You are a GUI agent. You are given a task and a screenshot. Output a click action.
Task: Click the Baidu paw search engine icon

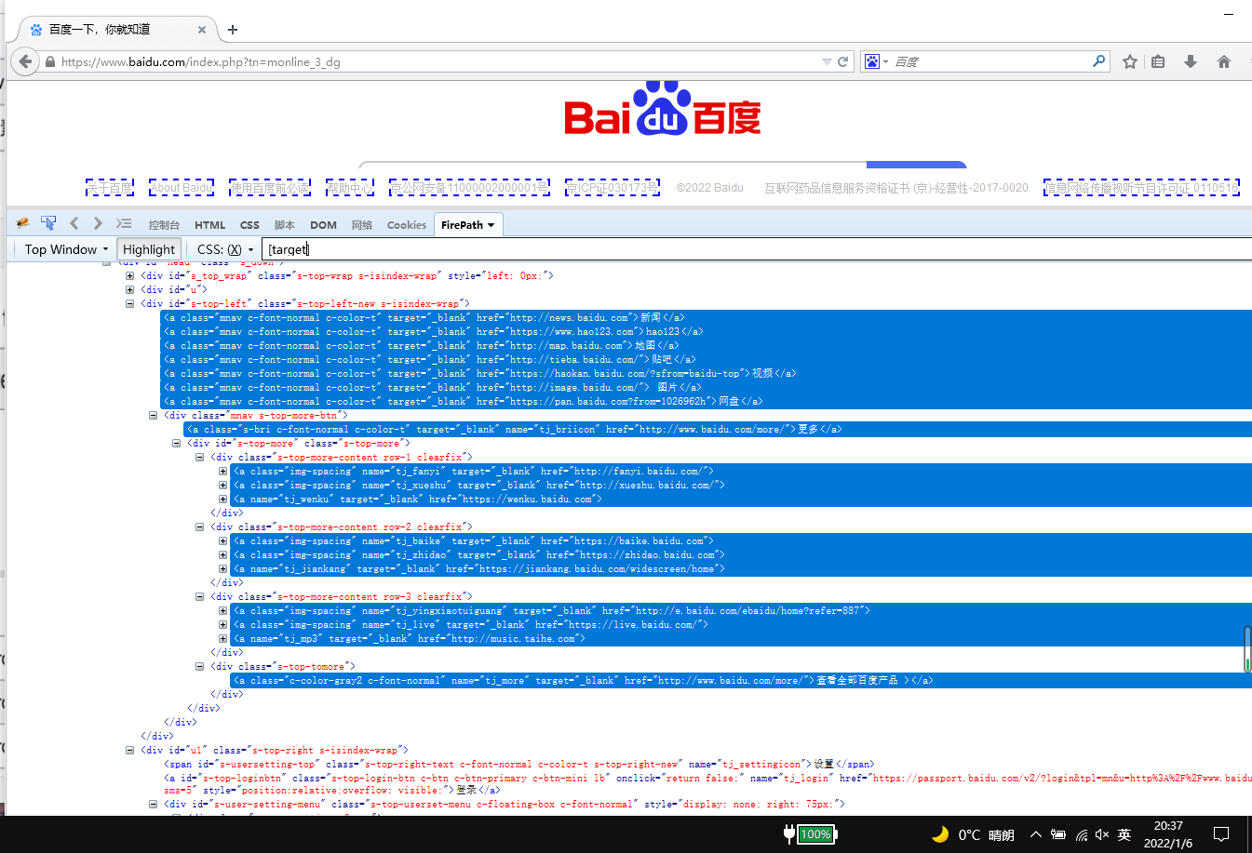872,61
